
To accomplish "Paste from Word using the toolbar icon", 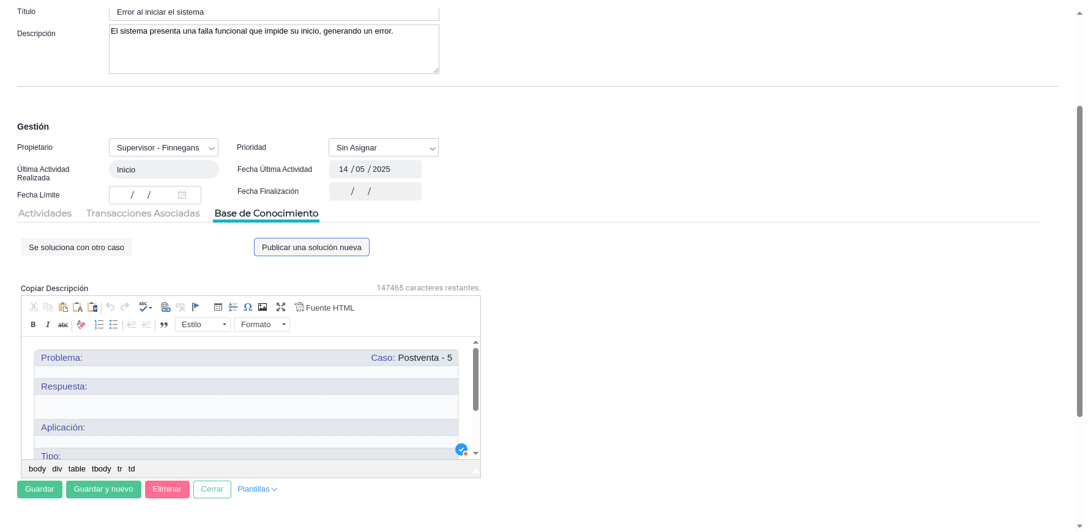I will point(93,307).
